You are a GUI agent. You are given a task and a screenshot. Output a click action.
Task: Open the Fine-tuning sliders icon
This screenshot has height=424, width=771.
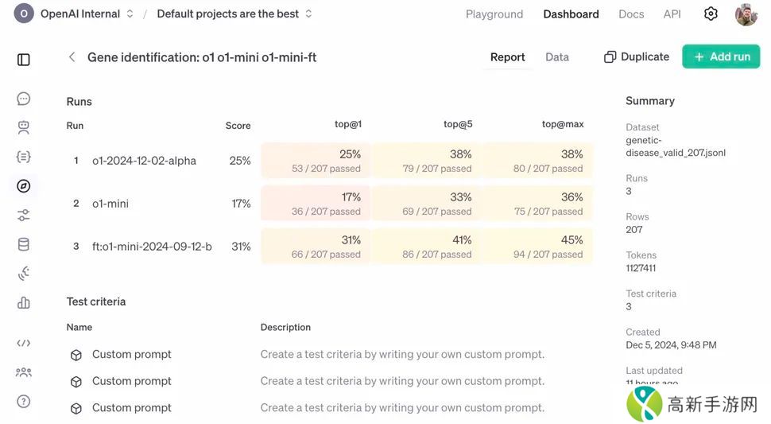pyautogui.click(x=24, y=215)
